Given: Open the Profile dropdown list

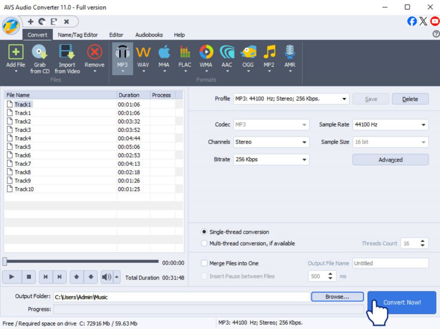Looking at the screenshot, I should tap(291, 99).
